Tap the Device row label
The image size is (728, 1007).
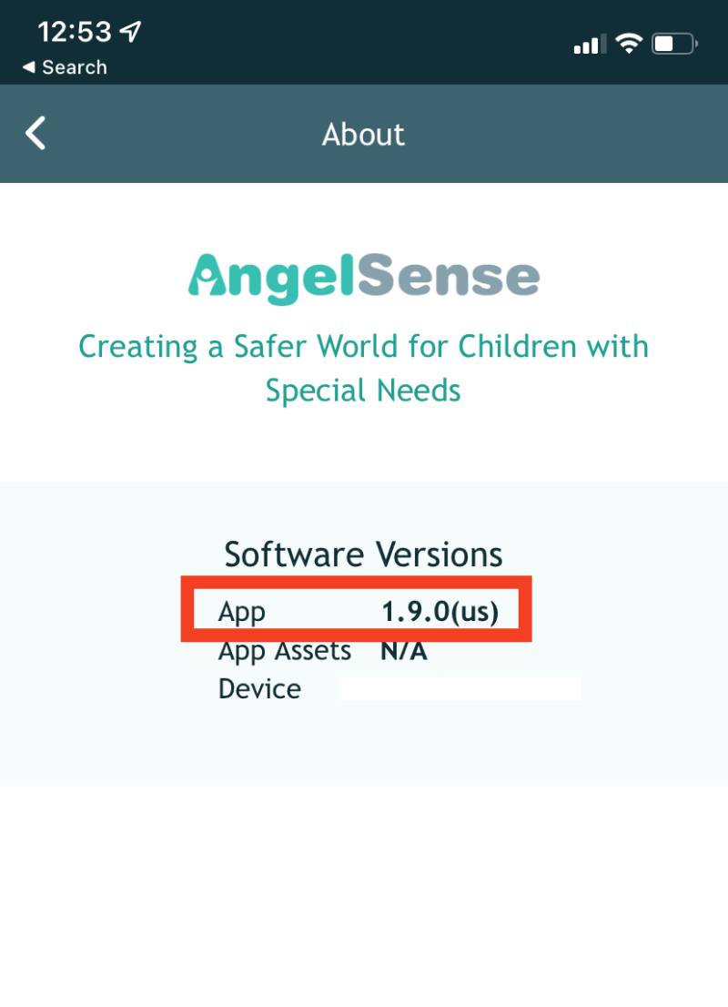tap(259, 689)
